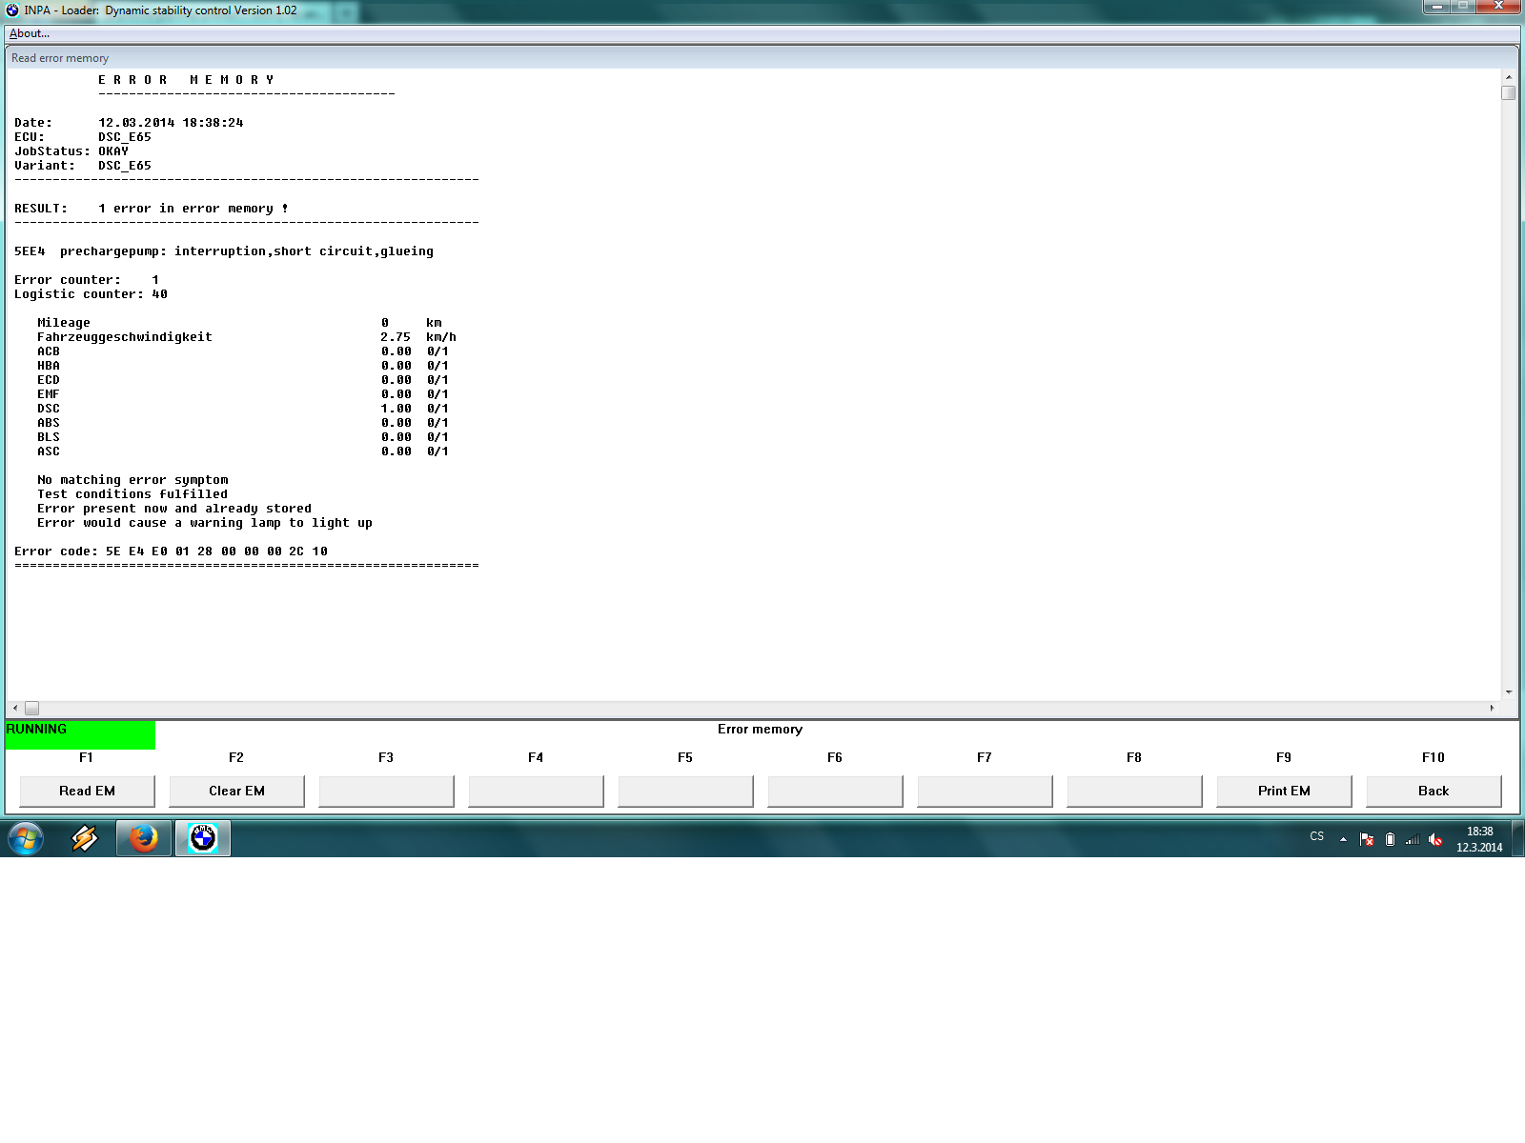Screen dimensions: 1525x1143
Task: Click the 'DSC' row with value 1.00
Action: point(243,409)
